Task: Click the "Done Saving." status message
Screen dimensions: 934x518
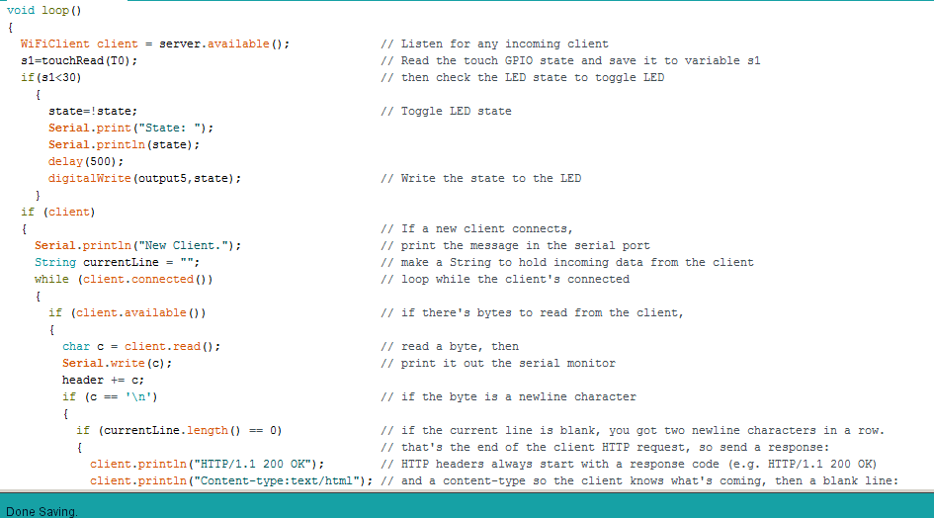Action: [42, 511]
